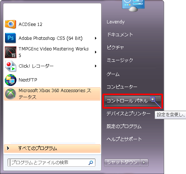Click the TMPGEnc Video Mastering Works icon
This screenshot has height=174, width=186.
point(11,52)
